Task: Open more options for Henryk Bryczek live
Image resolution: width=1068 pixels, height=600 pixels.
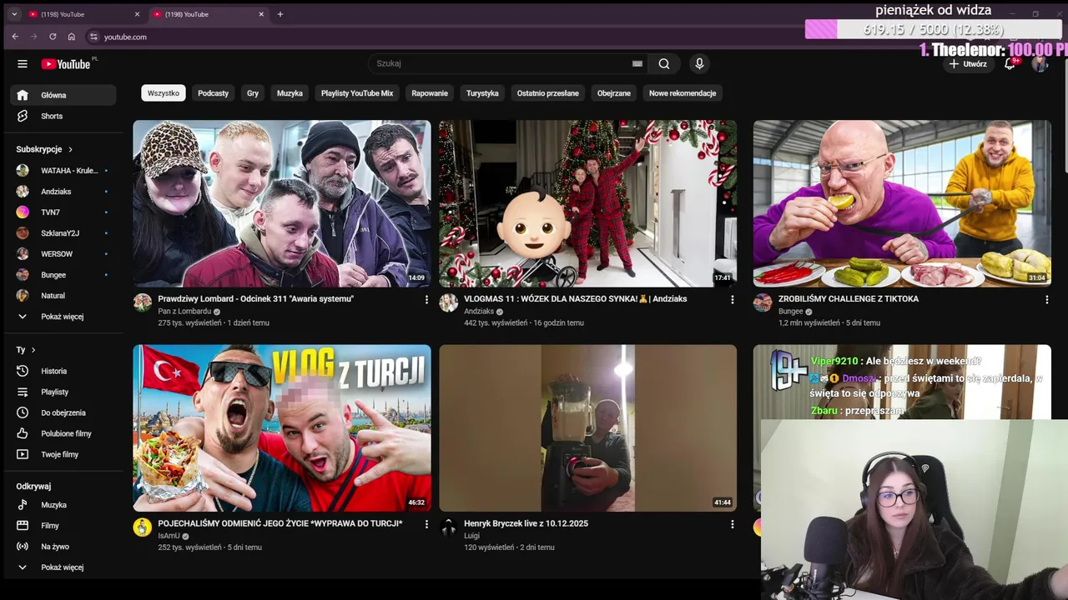Action: (x=733, y=524)
